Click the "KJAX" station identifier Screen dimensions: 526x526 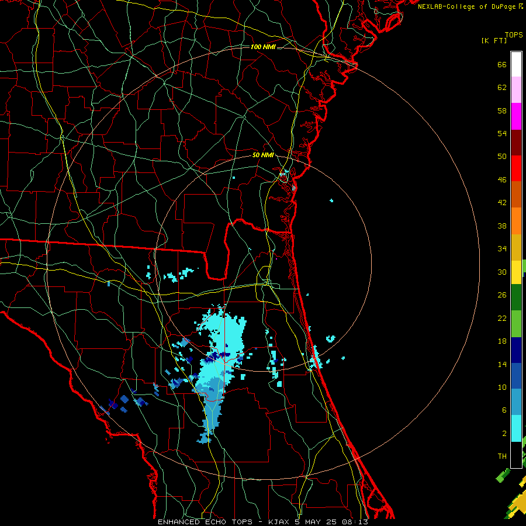[x=279, y=522]
